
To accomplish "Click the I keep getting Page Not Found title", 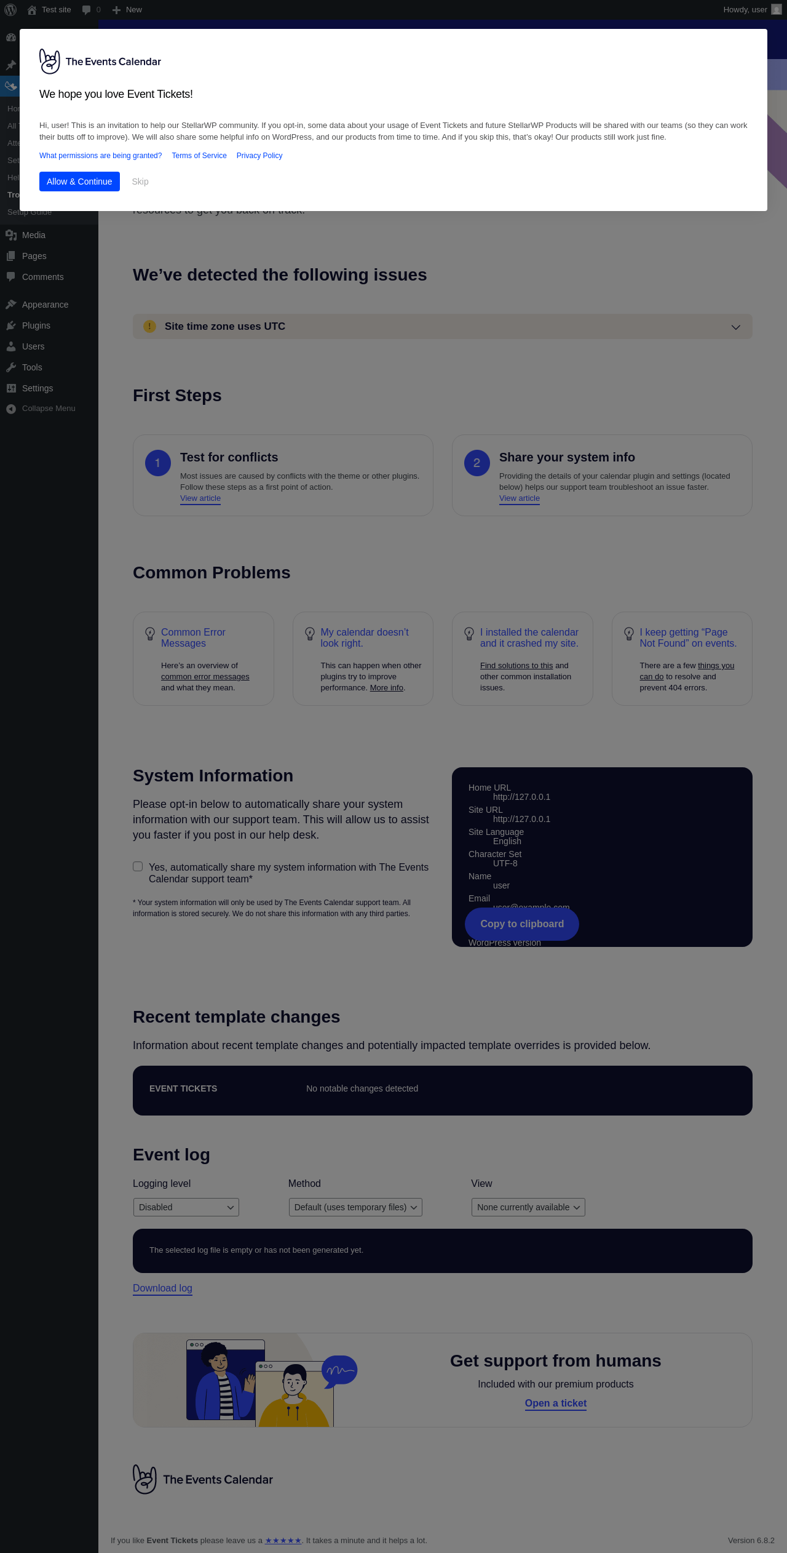I will (688, 637).
